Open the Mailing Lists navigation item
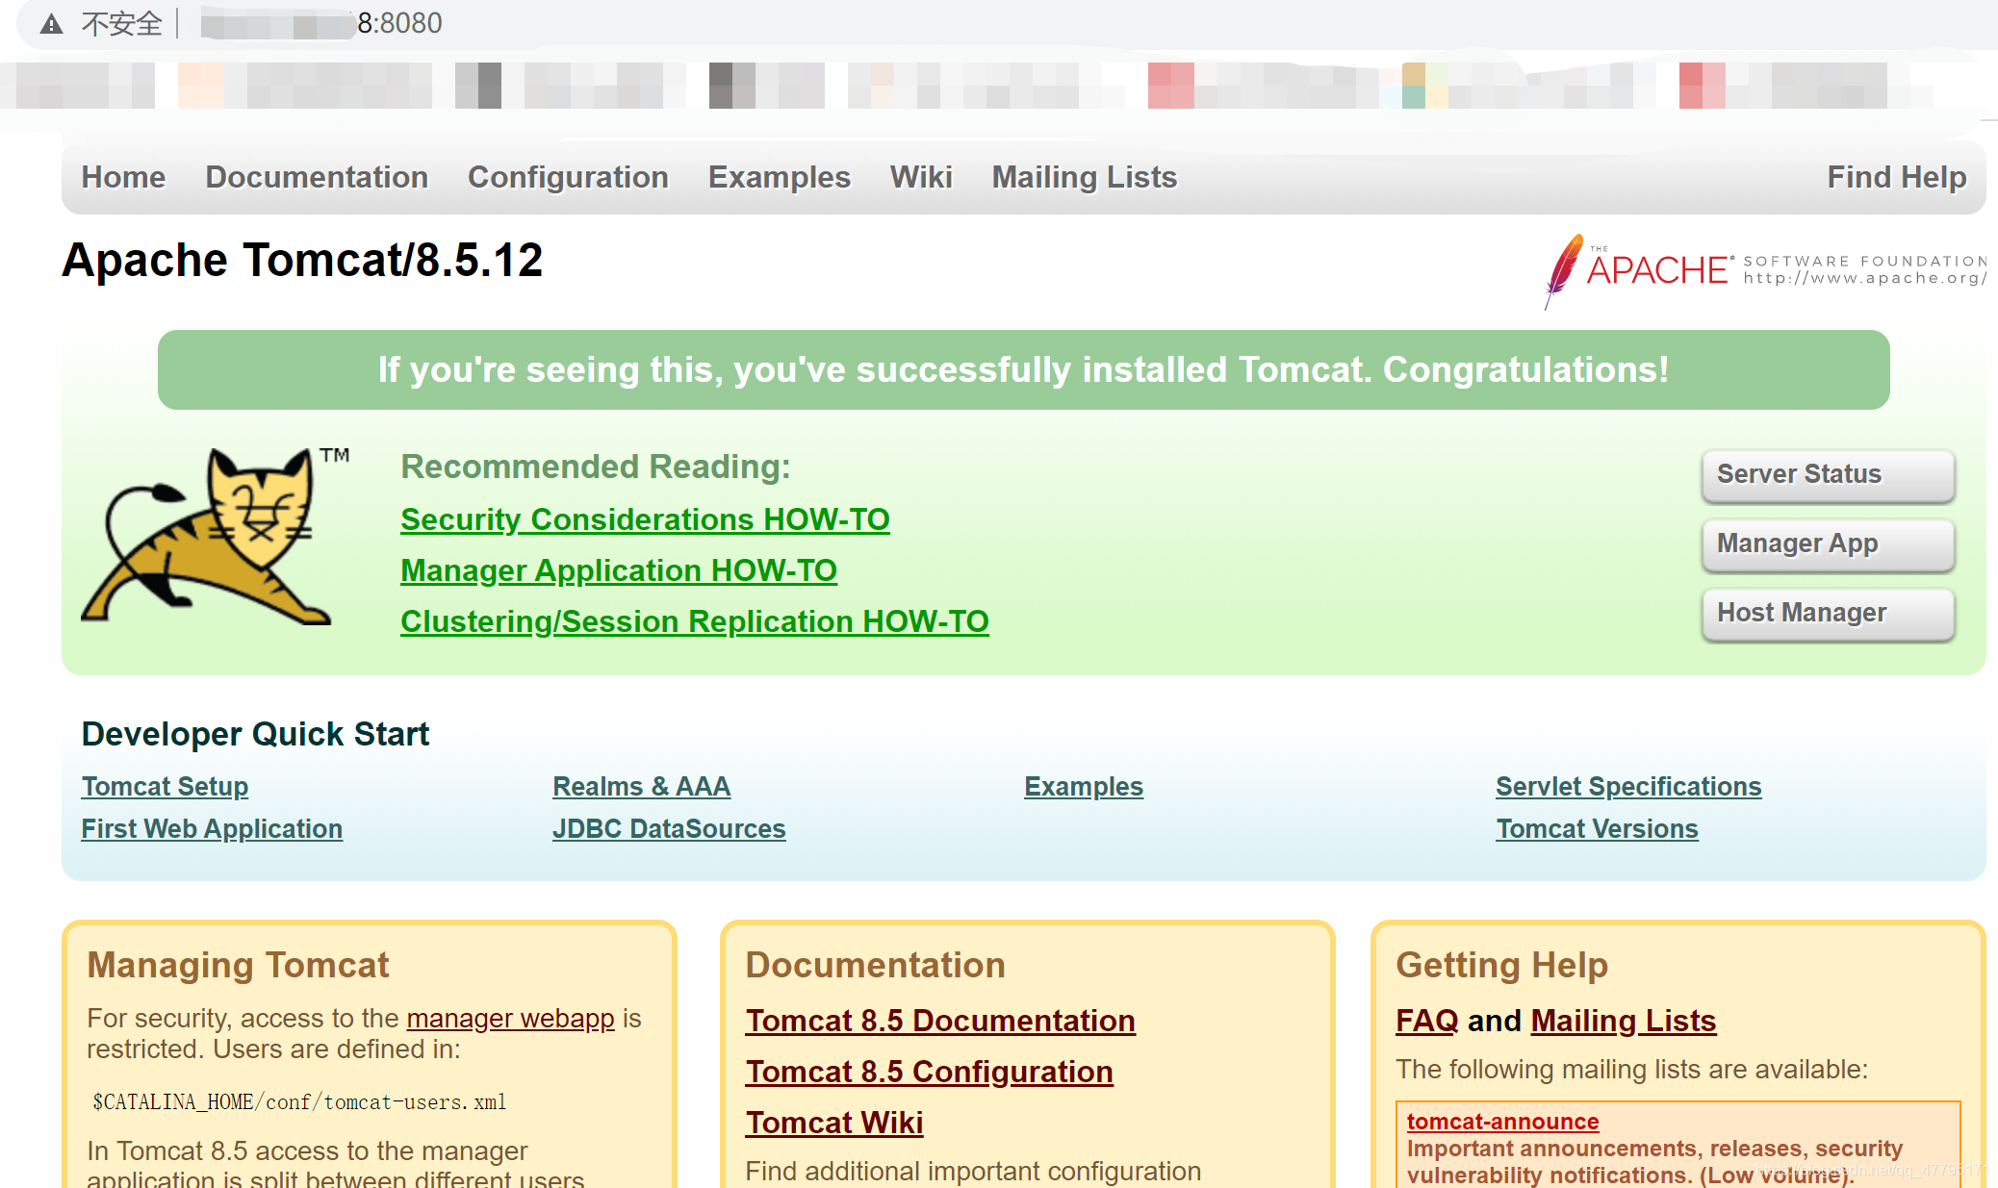Viewport: 1998px width, 1188px height. click(x=1084, y=177)
